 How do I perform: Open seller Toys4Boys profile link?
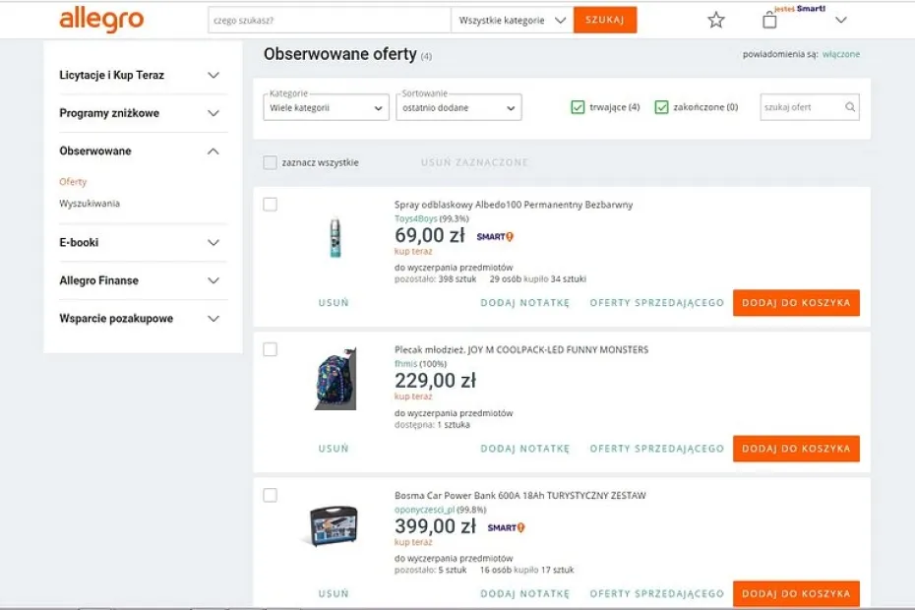pyautogui.click(x=415, y=218)
